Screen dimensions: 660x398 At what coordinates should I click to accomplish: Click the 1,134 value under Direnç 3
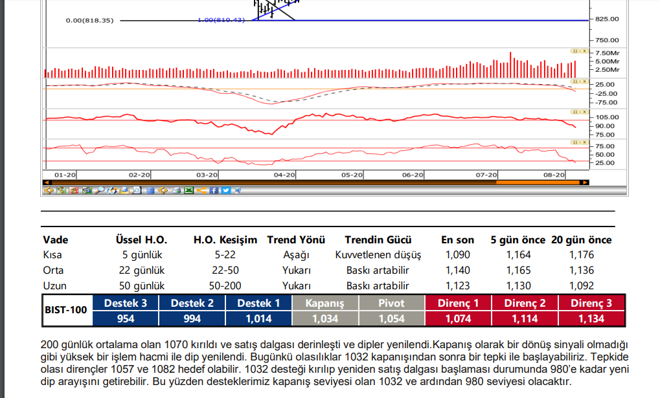tap(591, 318)
